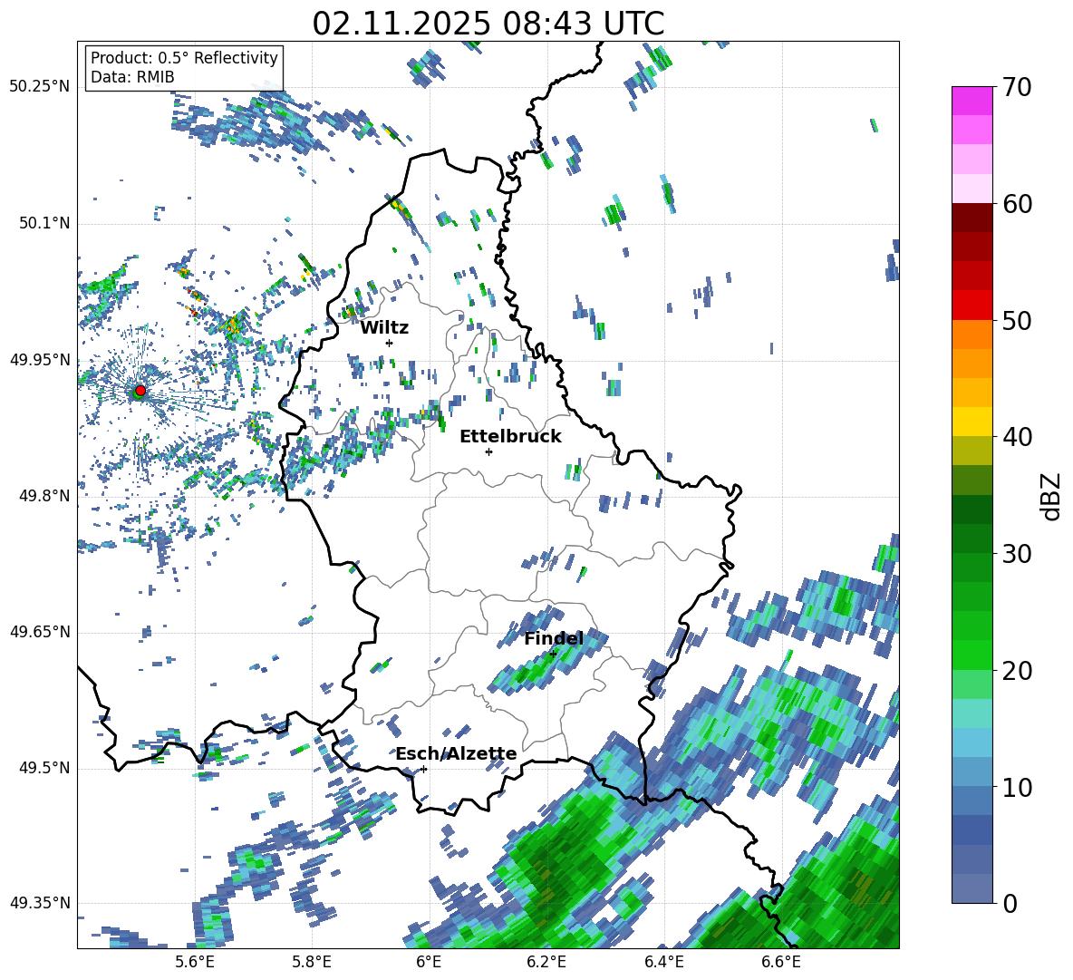
Task: Click the 50.1°N latitude label
Action: pos(43,224)
